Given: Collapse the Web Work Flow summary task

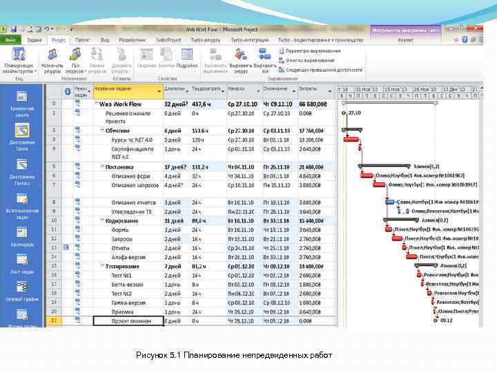Looking at the screenshot, I should 97,104.
